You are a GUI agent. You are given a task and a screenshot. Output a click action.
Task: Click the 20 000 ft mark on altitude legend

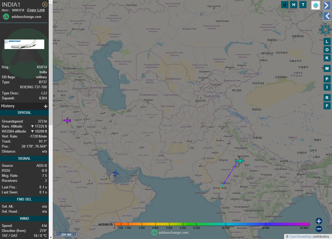pos(226,228)
